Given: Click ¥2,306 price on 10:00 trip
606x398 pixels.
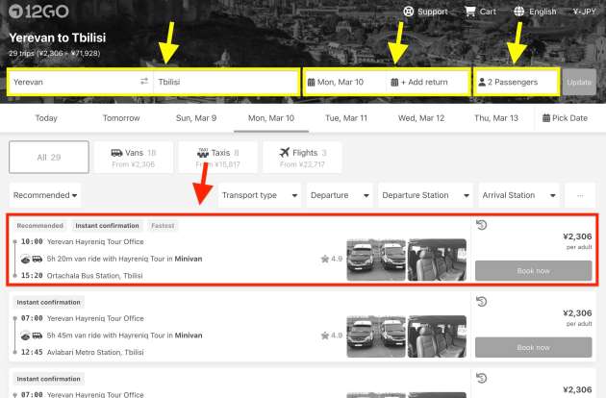Looking at the screenshot, I should [x=577, y=236].
